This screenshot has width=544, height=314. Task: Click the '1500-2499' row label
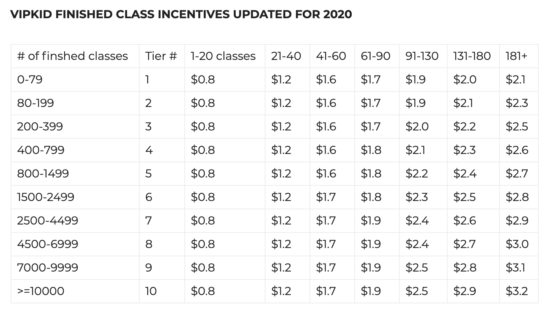pos(46,197)
